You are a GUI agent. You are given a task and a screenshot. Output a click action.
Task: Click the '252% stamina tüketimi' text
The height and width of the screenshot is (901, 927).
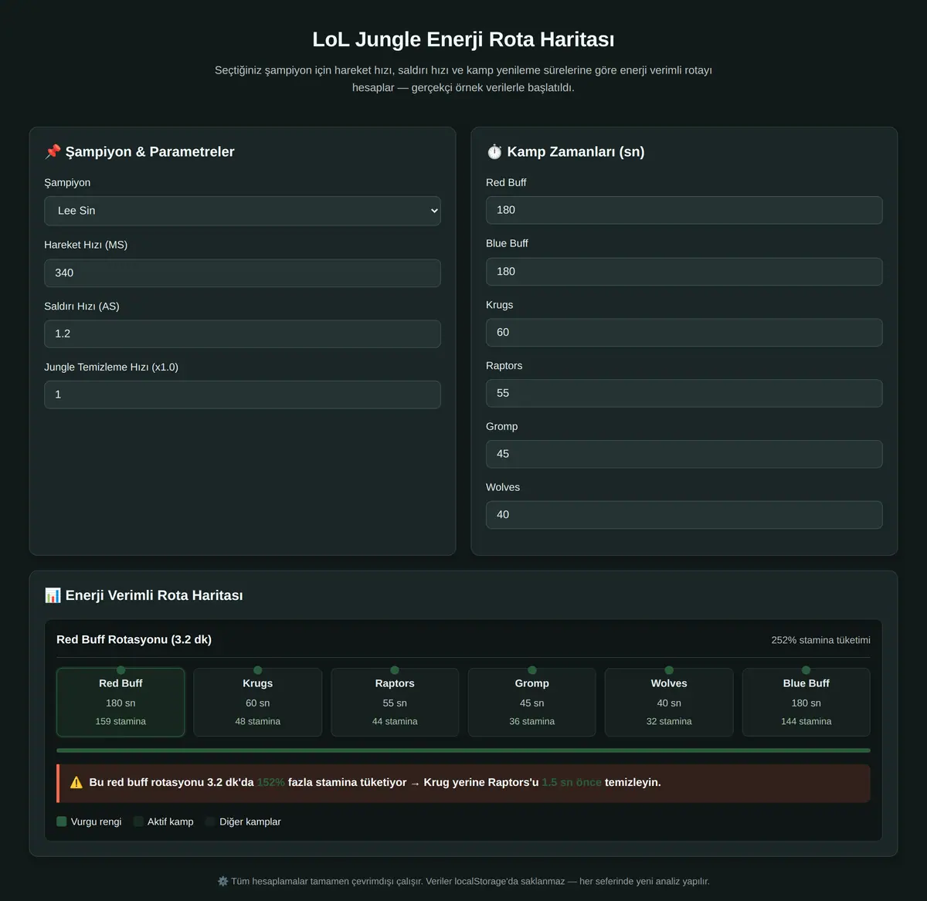point(820,640)
